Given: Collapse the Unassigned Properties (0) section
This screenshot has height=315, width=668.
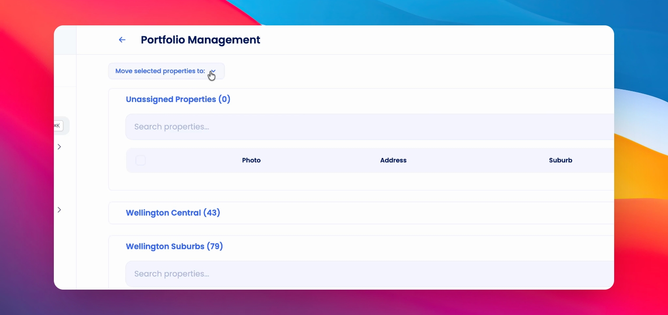Looking at the screenshot, I should 178,99.
